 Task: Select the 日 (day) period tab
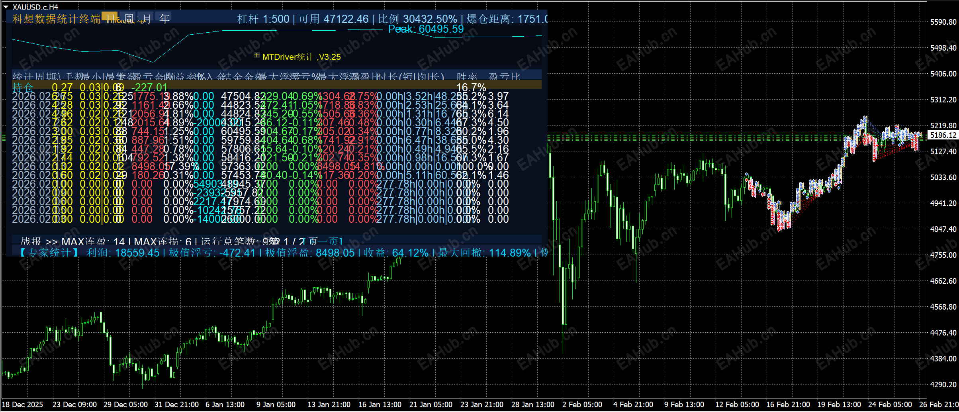[110, 18]
